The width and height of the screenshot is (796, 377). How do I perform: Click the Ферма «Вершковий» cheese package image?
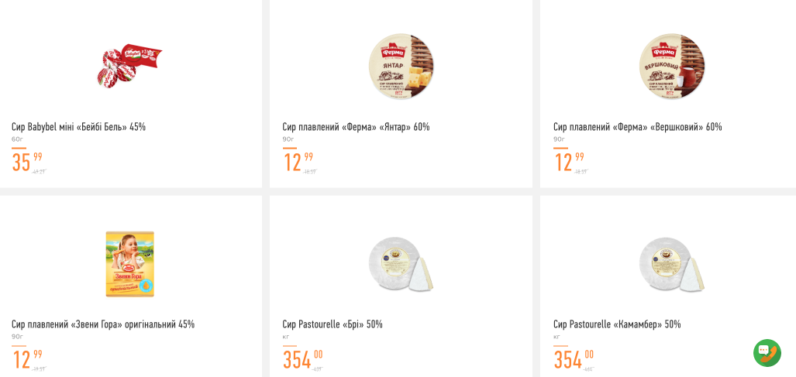pyautogui.click(x=671, y=67)
